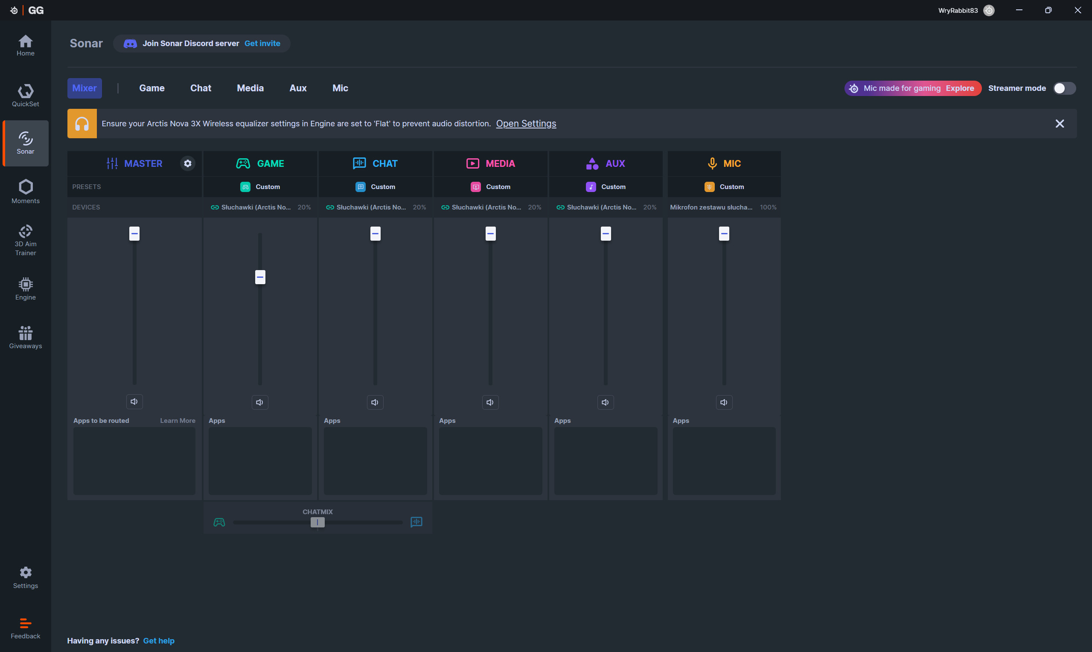The image size is (1092, 652).
Task: Switch to the Aux tab
Action: click(x=298, y=88)
